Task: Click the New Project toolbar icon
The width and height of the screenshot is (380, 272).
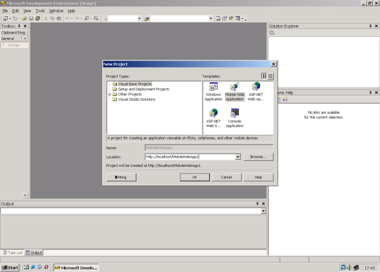Action: point(5,19)
